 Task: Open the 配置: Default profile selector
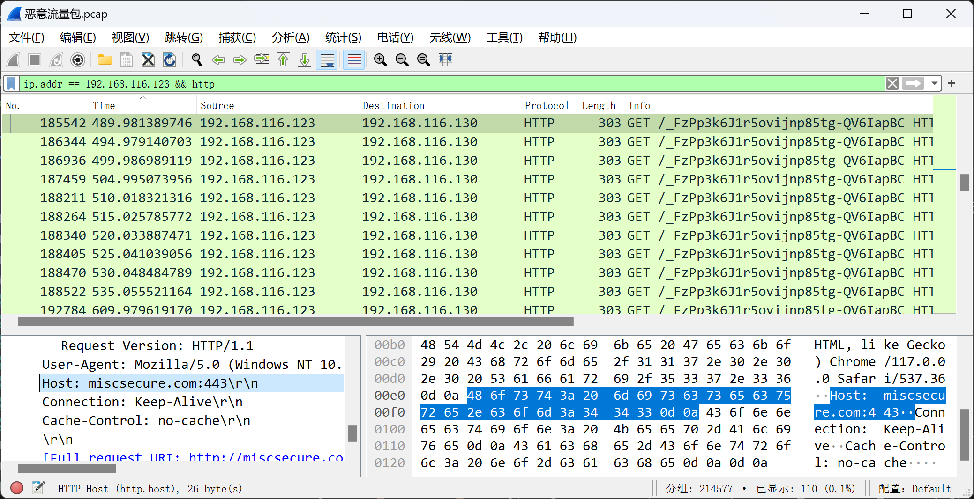914,489
